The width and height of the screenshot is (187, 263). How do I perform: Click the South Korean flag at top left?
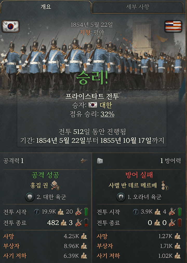click(11, 26)
